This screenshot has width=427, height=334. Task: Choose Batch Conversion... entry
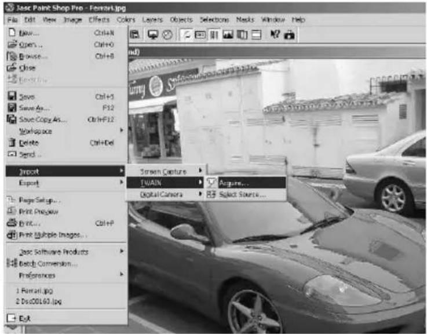(65, 264)
